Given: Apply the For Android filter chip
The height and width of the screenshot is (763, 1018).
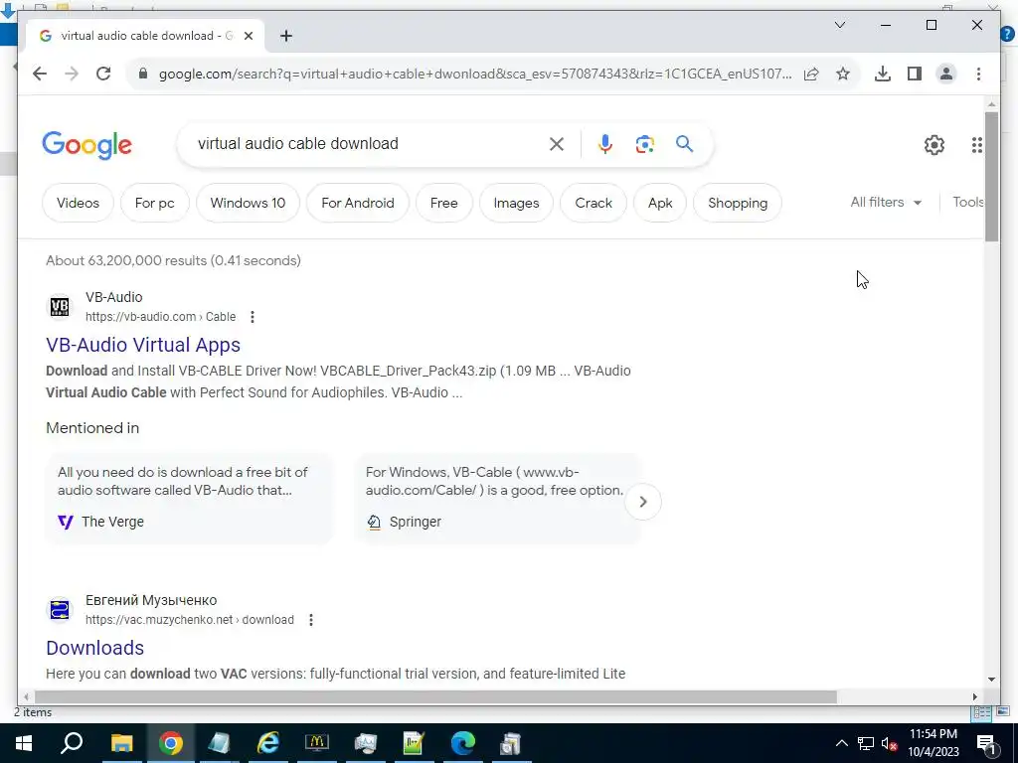Looking at the screenshot, I should (x=358, y=203).
